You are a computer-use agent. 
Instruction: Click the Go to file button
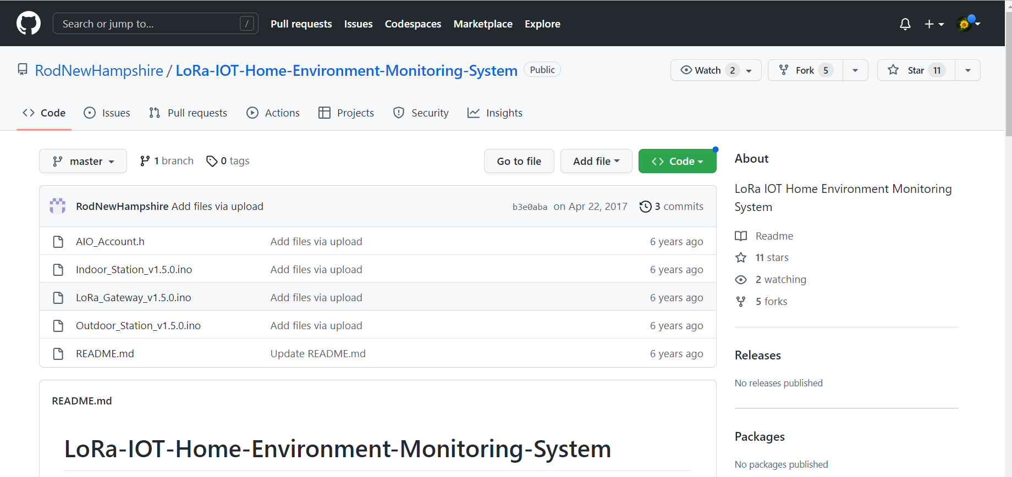(x=519, y=161)
